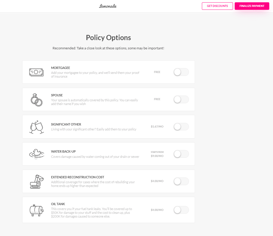
Task: Enable Extended Reconstruction Cost toggle
Action: click(181, 181)
